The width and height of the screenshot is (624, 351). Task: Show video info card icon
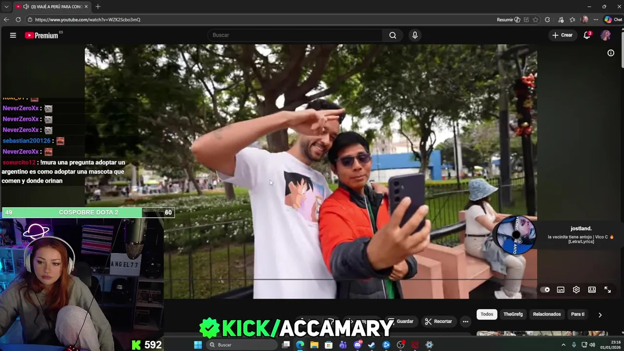pos(611,53)
